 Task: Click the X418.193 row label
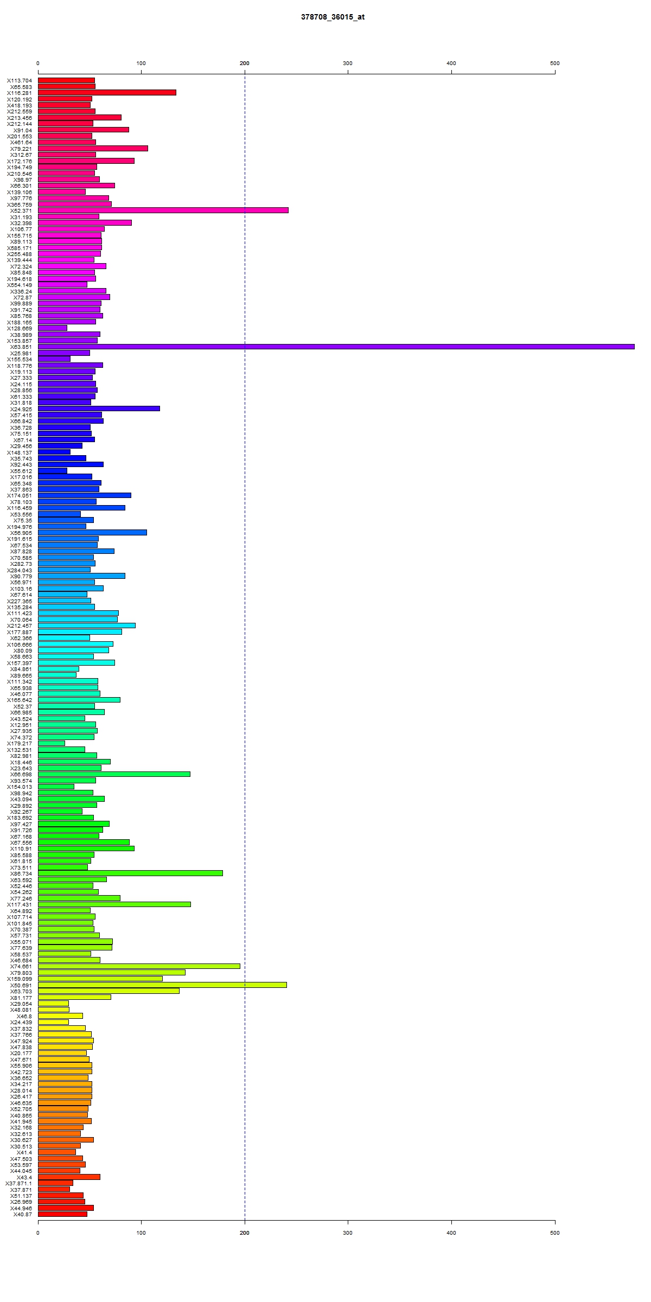point(20,105)
